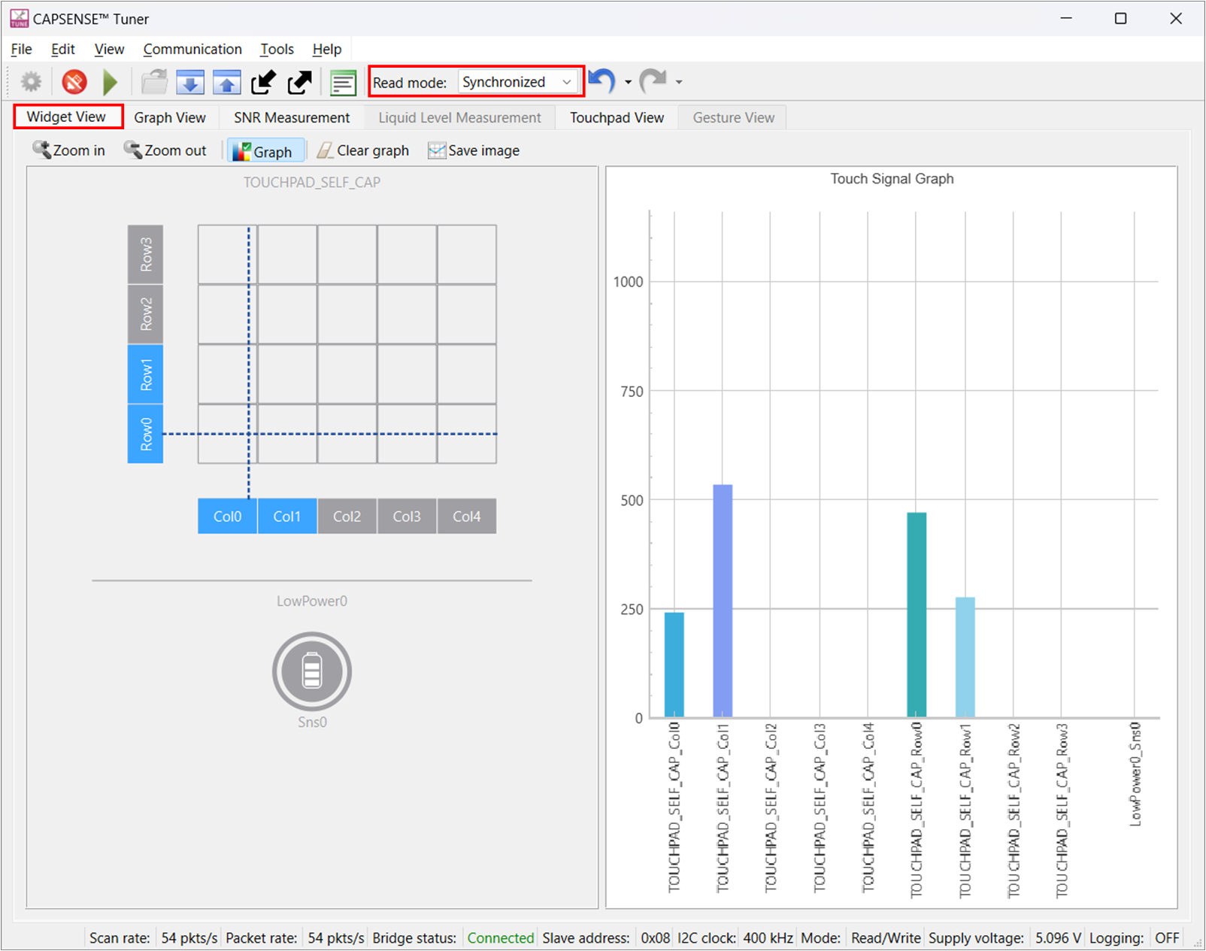The width and height of the screenshot is (1206, 951).
Task: Click the Export icon in toolbar
Action: [299, 82]
